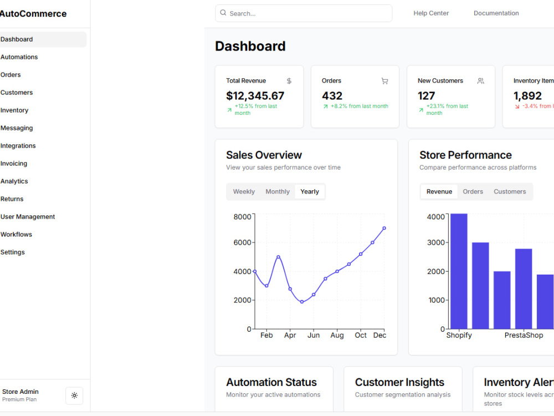Click the green trend arrow under 127
554x416 pixels.
click(421, 110)
